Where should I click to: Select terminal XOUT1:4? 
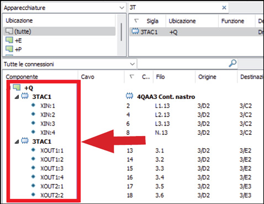click(x=52, y=177)
